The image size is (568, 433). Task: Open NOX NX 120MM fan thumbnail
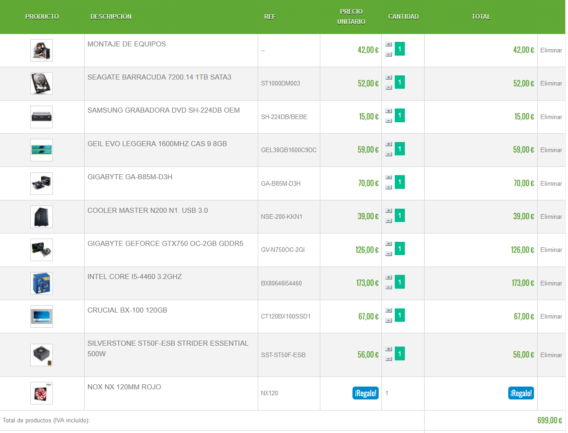[41, 393]
